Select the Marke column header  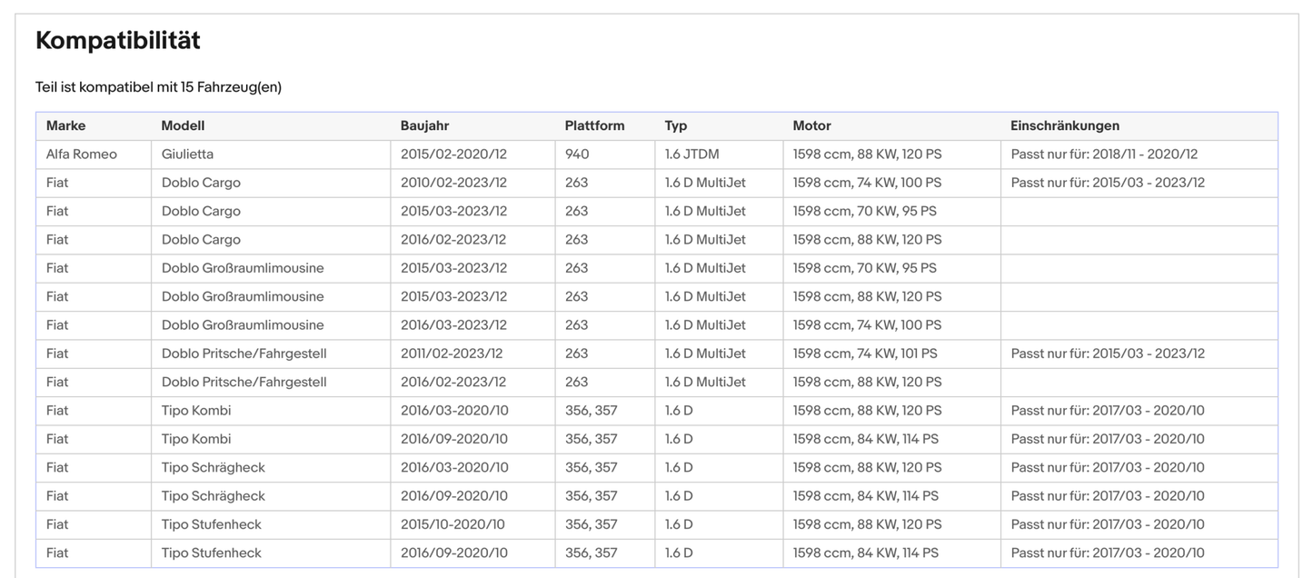click(x=65, y=126)
